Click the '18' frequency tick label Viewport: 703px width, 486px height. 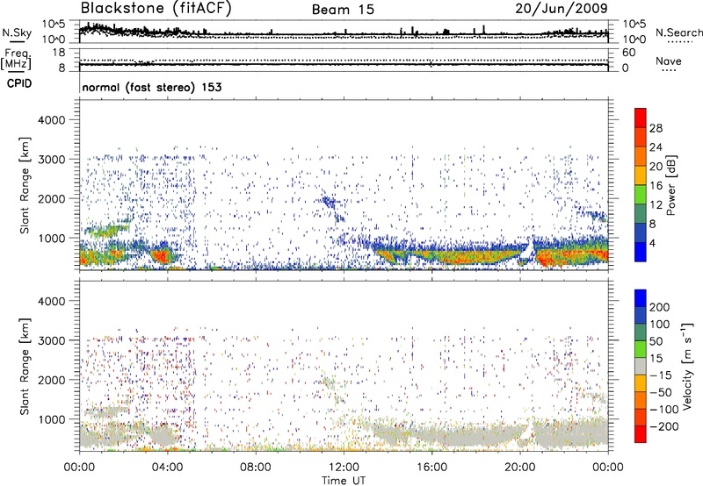tap(58, 53)
